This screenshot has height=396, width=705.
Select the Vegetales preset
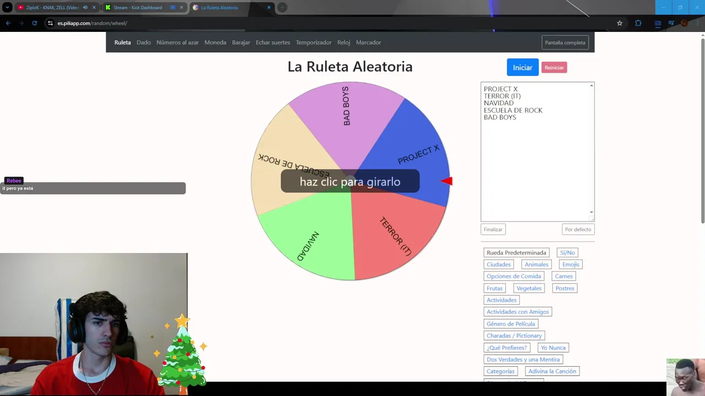tap(529, 288)
